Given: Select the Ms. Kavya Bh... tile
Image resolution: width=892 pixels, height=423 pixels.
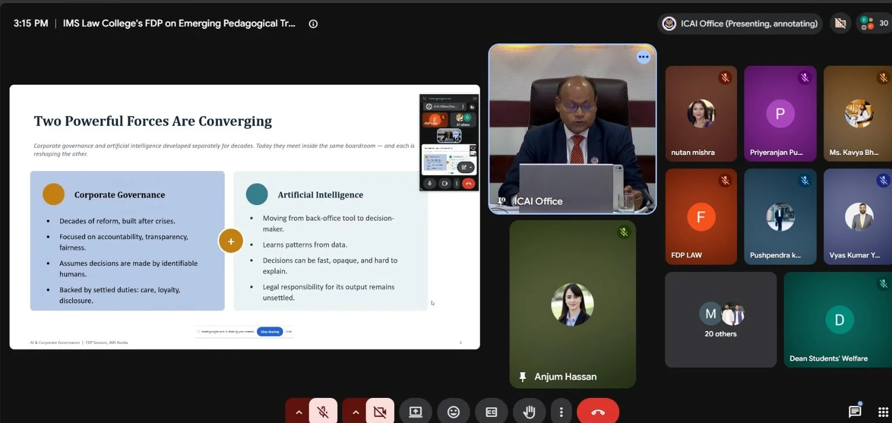Looking at the screenshot, I should click(858, 114).
